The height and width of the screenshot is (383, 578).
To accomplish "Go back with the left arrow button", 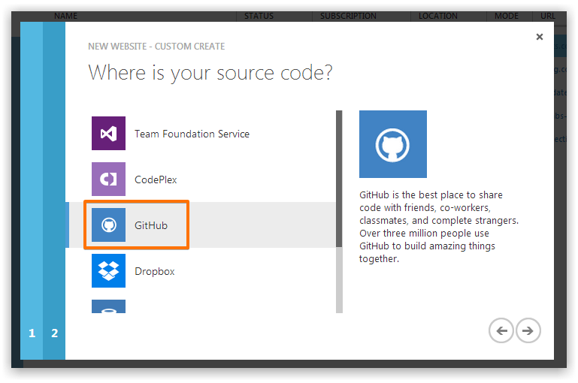I will coord(501,330).
